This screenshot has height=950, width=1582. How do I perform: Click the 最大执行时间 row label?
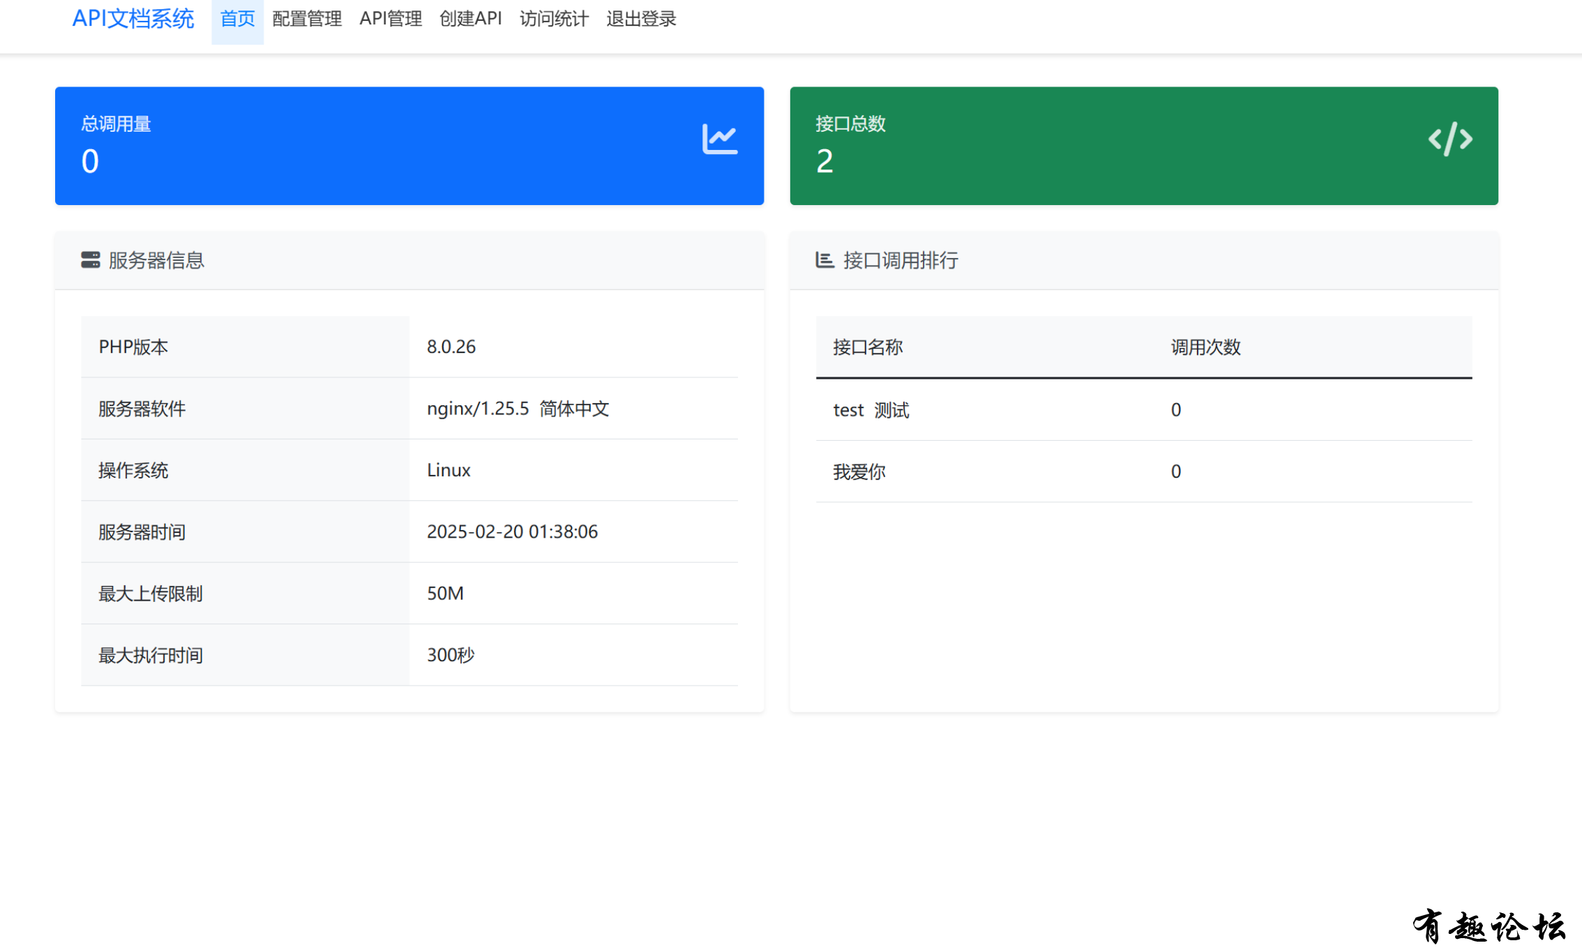(151, 655)
